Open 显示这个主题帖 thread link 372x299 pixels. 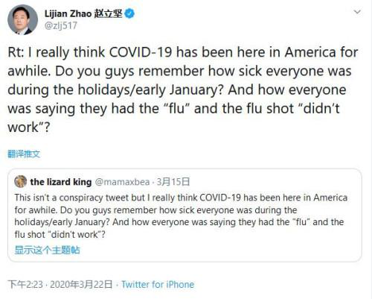point(47,250)
